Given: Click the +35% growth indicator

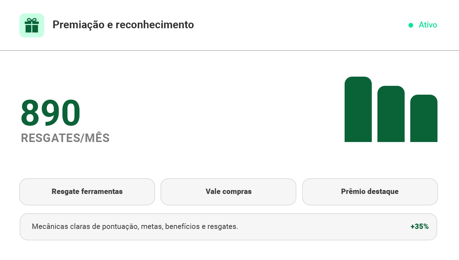Looking at the screenshot, I should coord(419,226).
